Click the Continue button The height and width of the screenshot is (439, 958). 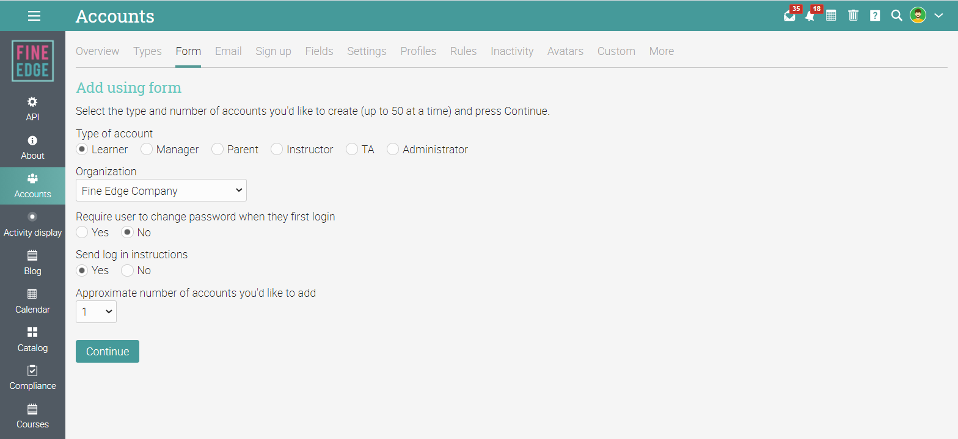108,351
